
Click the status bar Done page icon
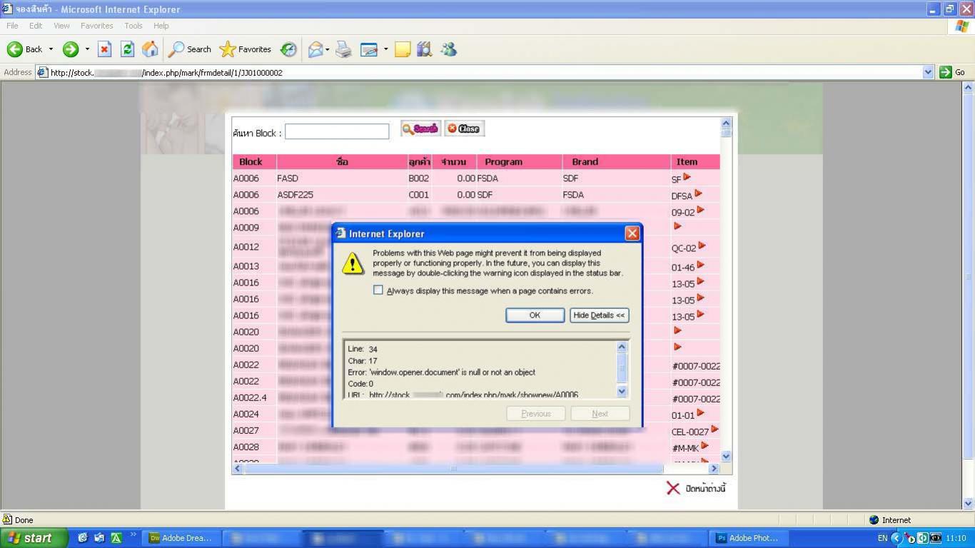(7, 519)
